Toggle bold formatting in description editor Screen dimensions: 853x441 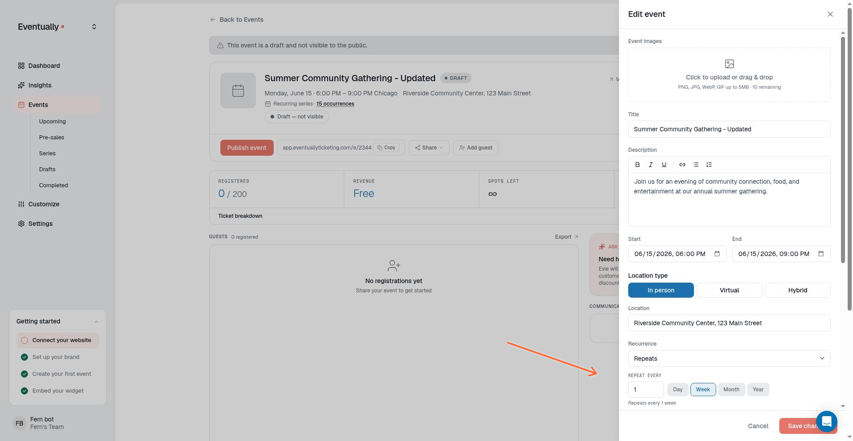(x=638, y=165)
